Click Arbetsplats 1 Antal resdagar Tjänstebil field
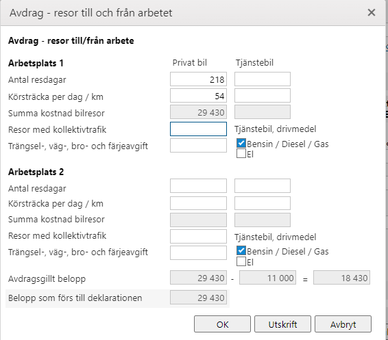The width and height of the screenshot is (388, 340). (x=263, y=79)
